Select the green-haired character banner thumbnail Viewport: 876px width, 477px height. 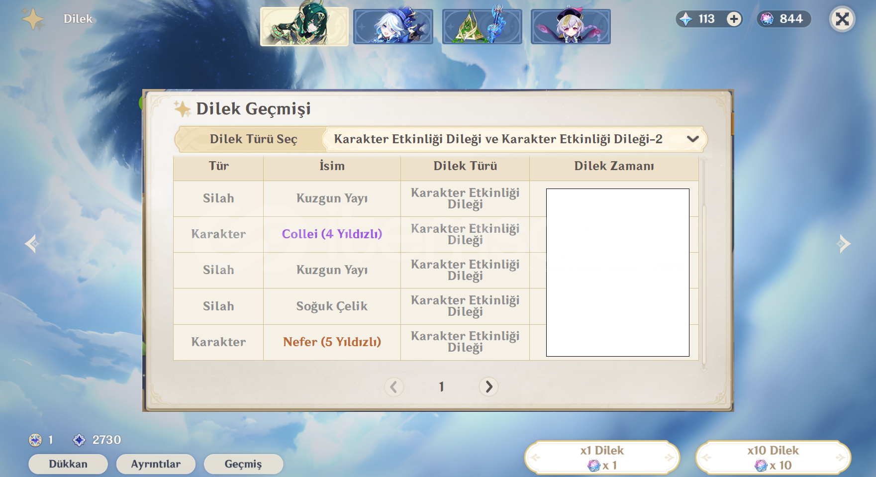coord(304,26)
